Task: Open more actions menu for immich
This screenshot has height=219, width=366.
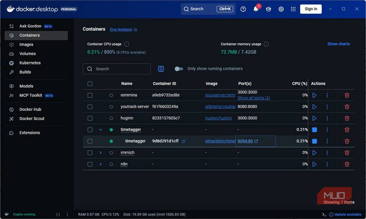Action: (327, 153)
